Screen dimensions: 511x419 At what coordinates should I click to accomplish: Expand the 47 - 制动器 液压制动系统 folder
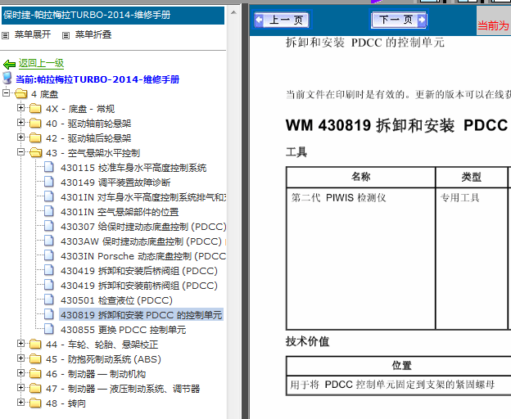pyautogui.click(x=20, y=387)
